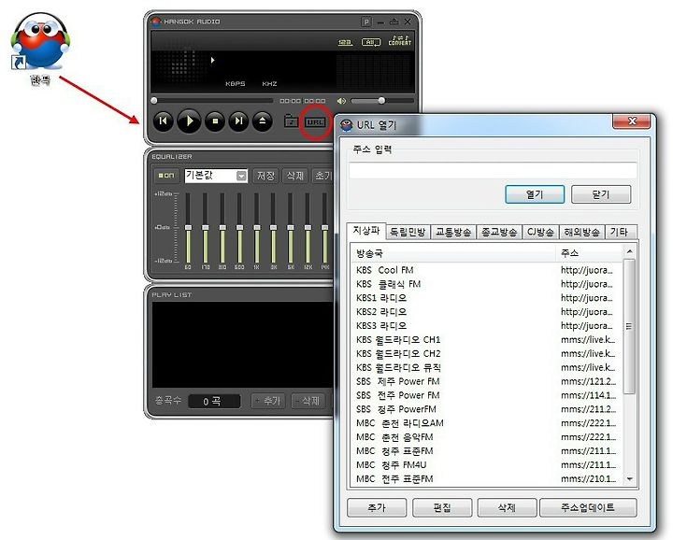
Task: Switch to the 독립민방 tab
Action: coord(408,232)
